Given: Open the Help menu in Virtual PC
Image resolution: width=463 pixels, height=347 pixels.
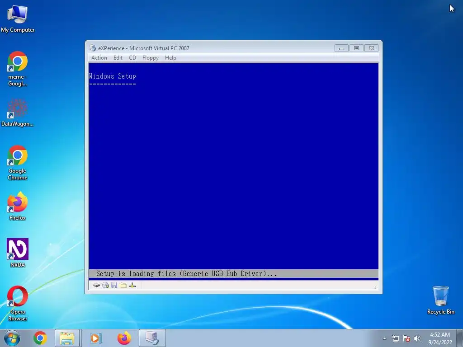Looking at the screenshot, I should [170, 58].
